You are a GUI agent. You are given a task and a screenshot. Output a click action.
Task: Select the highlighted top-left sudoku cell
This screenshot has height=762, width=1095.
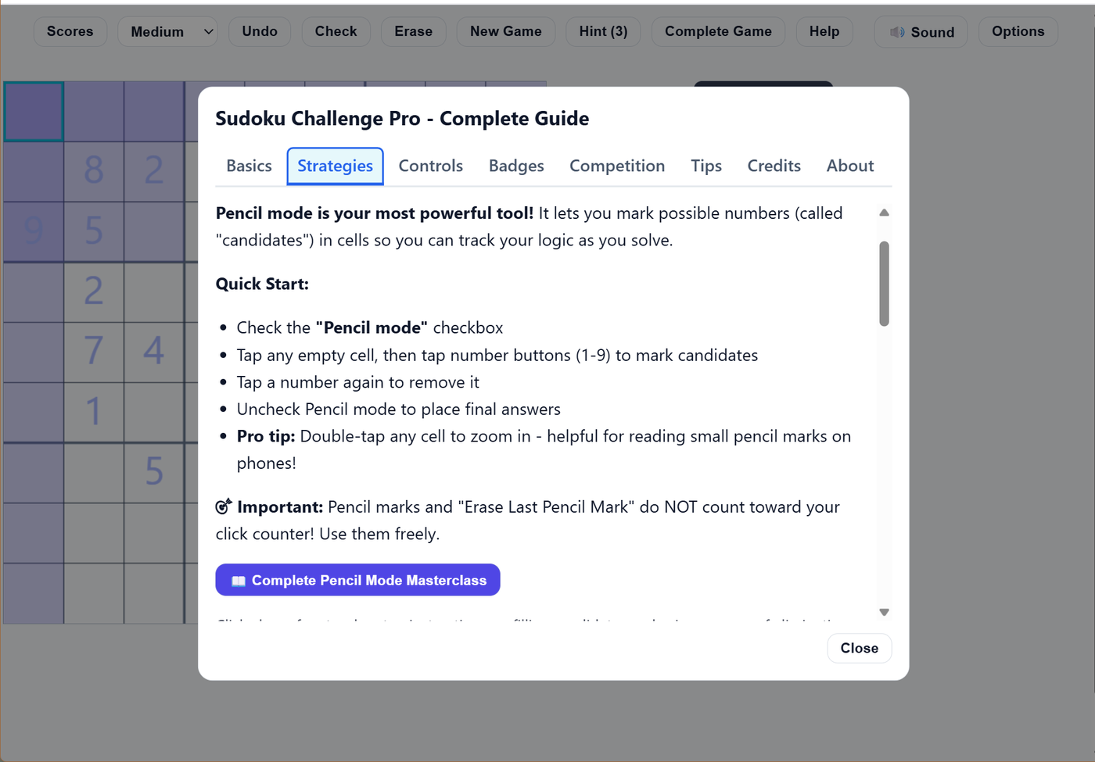tap(34, 112)
